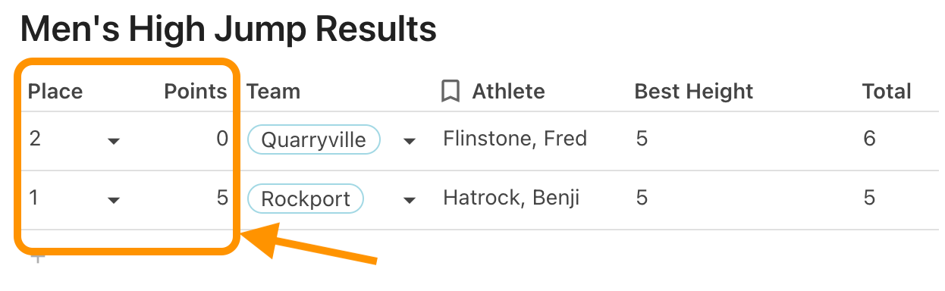Expand Team dropdown next to Quarryville
The height and width of the screenshot is (291, 945).
tap(410, 141)
